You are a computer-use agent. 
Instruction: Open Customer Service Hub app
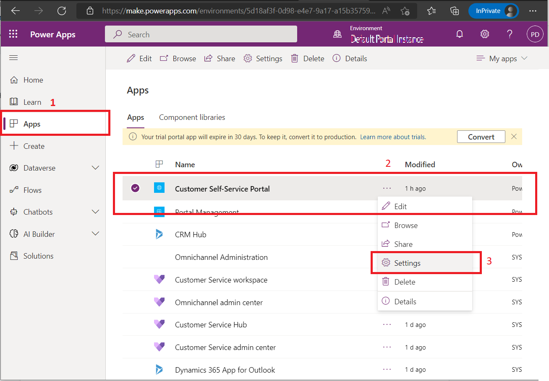(x=211, y=325)
